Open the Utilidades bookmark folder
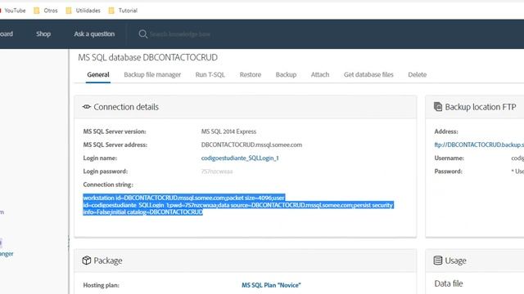The height and width of the screenshot is (294, 524). 84,11
